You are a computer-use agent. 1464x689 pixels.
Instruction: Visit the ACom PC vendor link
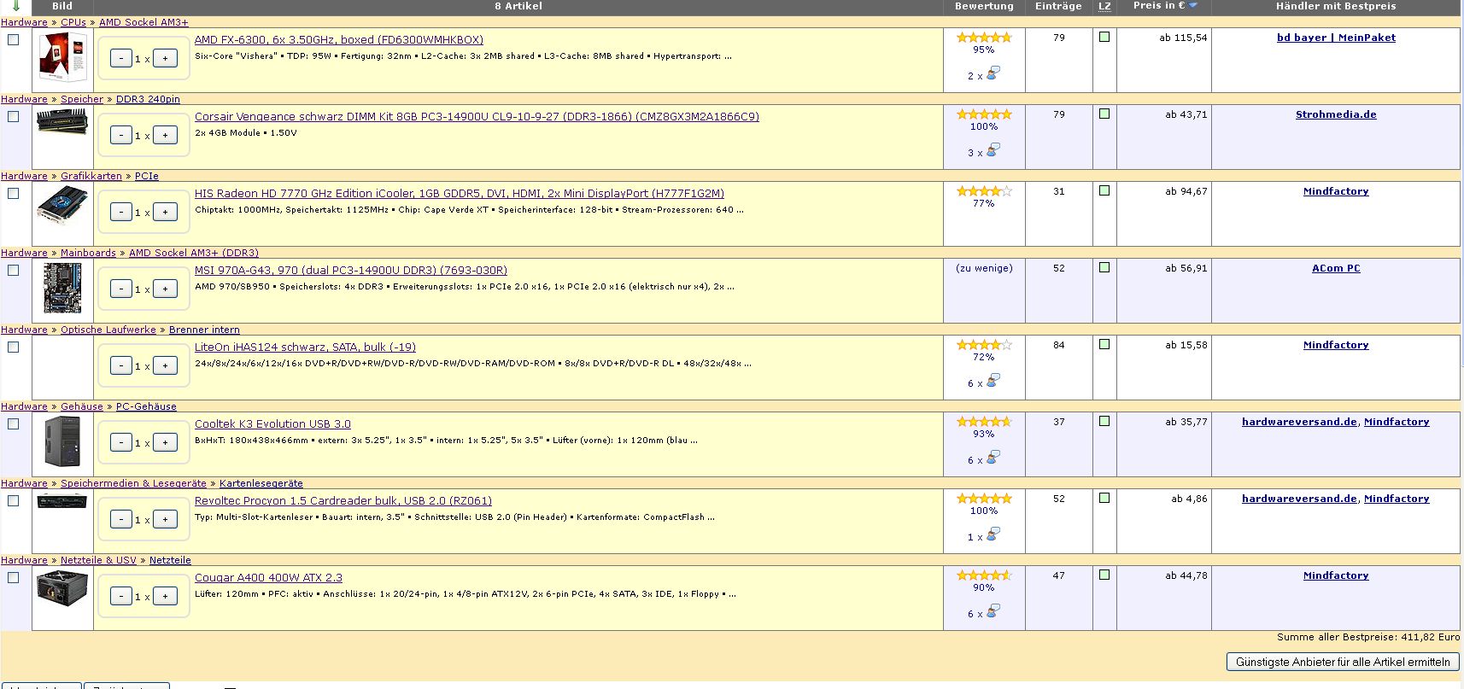tap(1336, 268)
